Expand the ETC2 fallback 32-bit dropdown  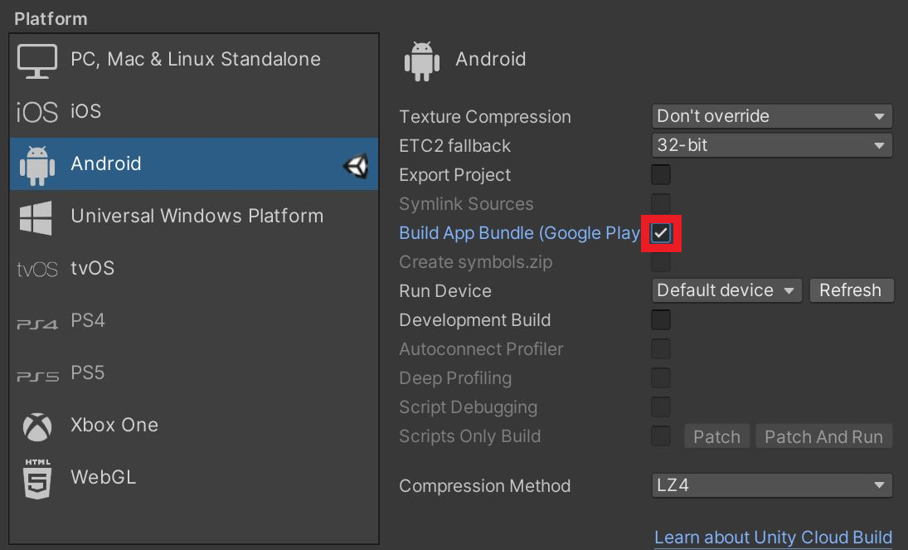(x=771, y=145)
